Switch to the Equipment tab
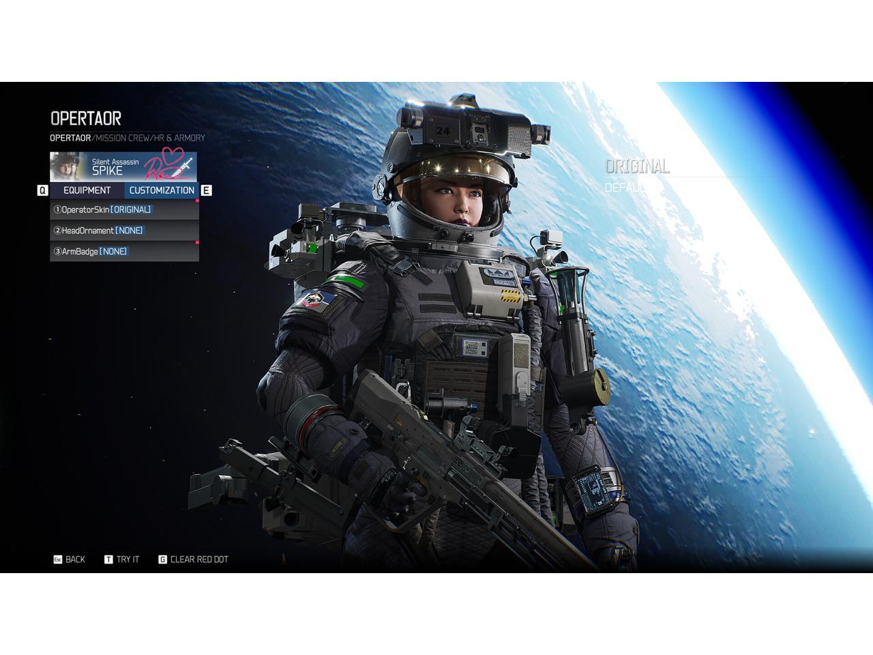Viewport: 873px width, 655px height. pyautogui.click(x=87, y=190)
